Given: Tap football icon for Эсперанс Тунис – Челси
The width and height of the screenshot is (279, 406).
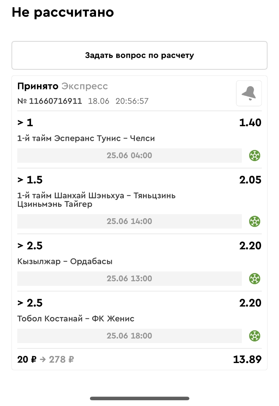Looking at the screenshot, I should pos(254,156).
